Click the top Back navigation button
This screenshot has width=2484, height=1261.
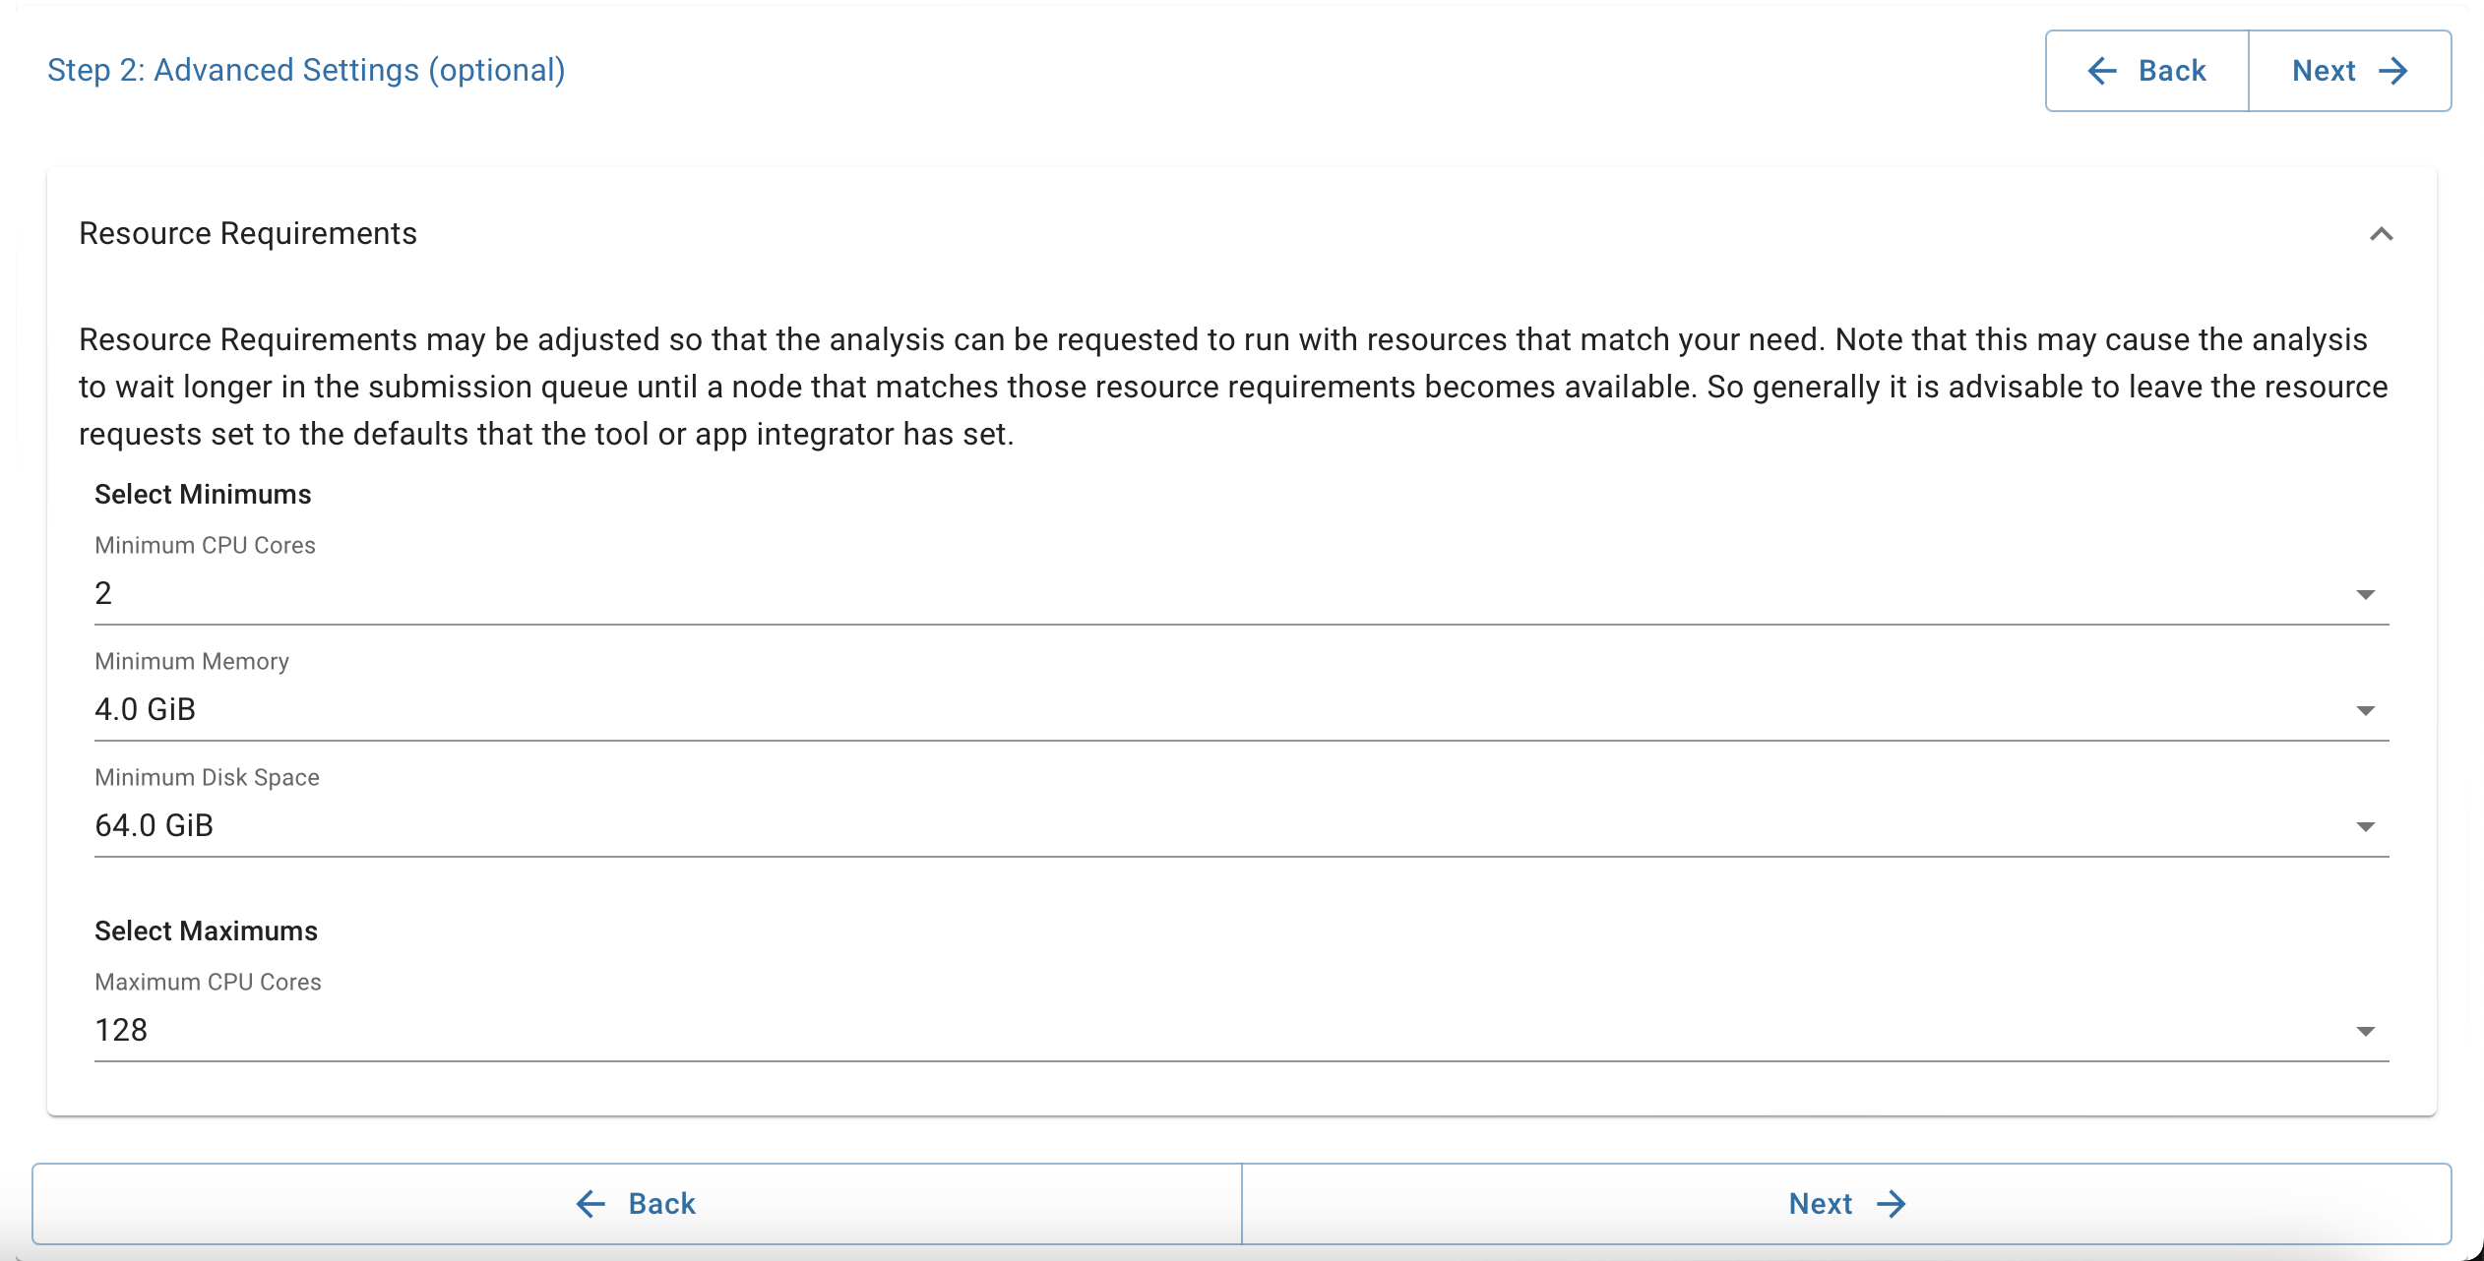[2145, 70]
